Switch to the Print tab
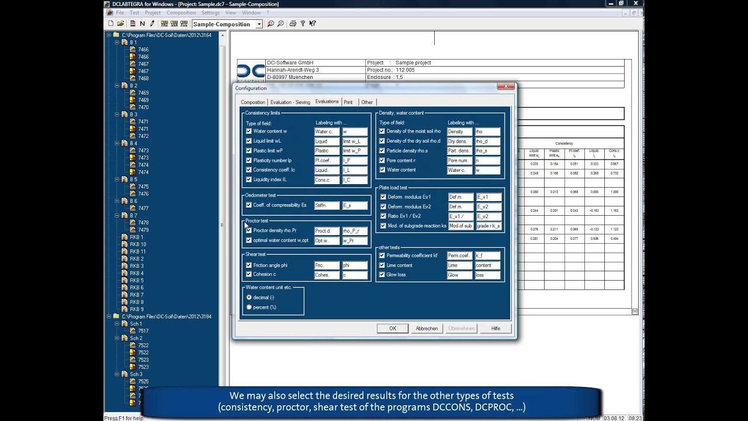The width and height of the screenshot is (748, 421). (348, 102)
